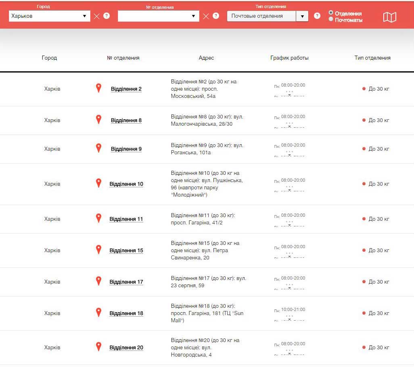
Task: Open help icon beside № отделения
Action: (x=216, y=16)
